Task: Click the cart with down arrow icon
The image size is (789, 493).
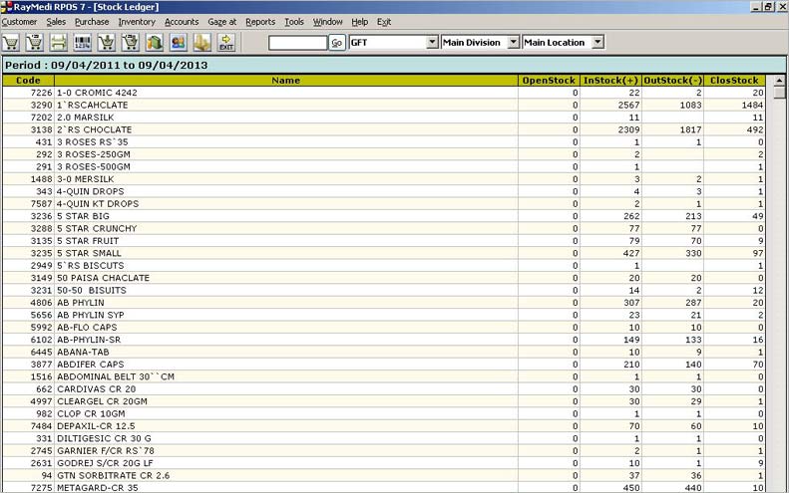Action: [106, 42]
